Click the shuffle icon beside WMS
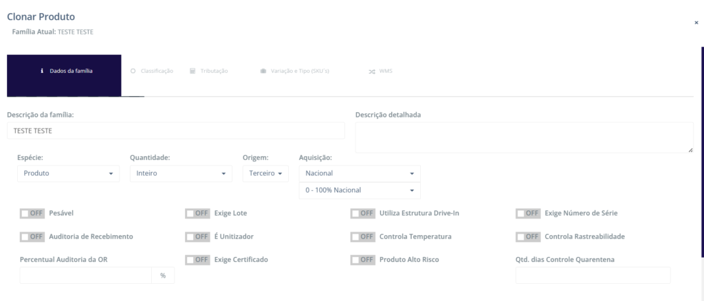This screenshot has width=704, height=301. (371, 71)
